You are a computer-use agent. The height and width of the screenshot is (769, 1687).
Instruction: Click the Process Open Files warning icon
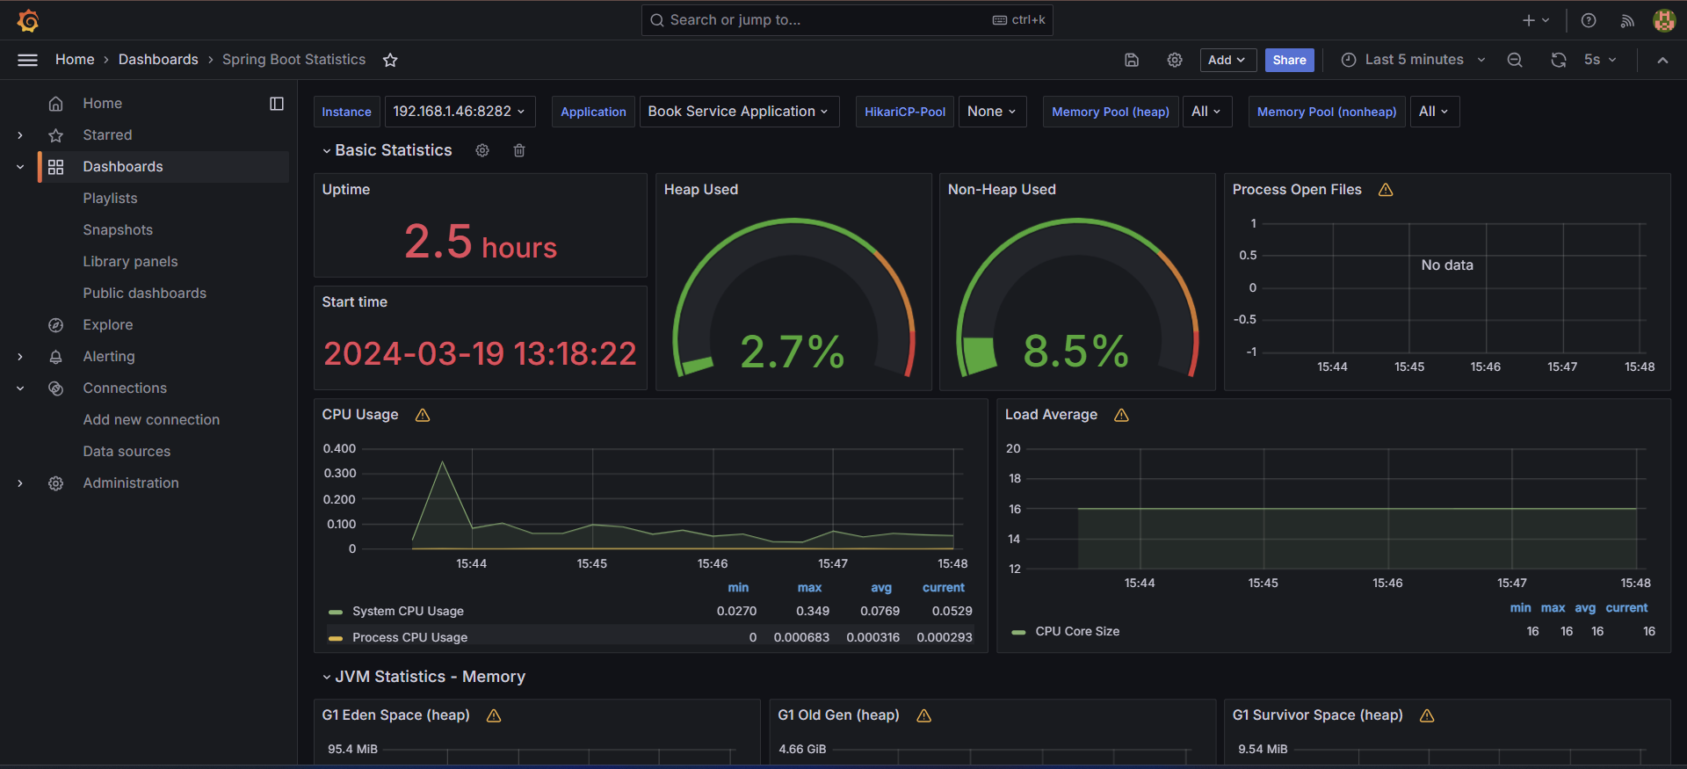pos(1386,190)
